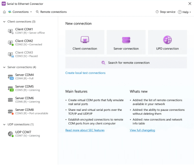The width and height of the screenshot is (194, 165).
Task: Select the Server COM4 icon
Action: coord(11,77)
